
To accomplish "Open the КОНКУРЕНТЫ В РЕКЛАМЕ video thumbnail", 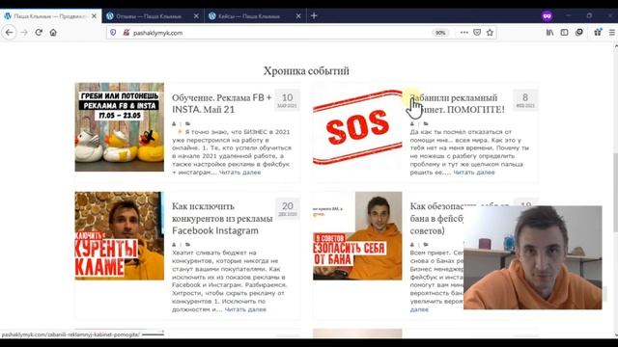I will tap(120, 235).
